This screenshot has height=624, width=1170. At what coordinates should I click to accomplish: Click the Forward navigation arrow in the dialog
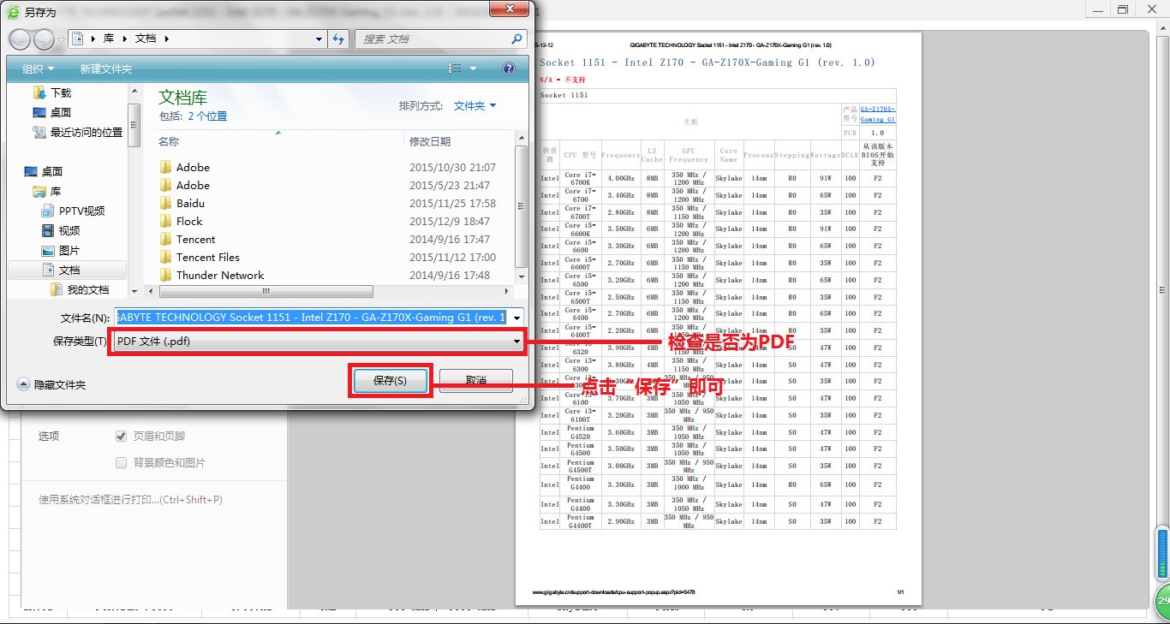(x=44, y=39)
